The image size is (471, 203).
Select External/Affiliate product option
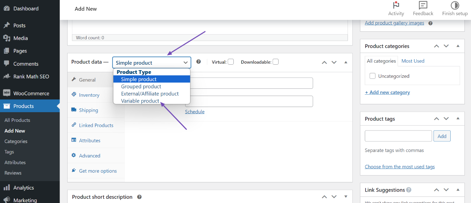coord(152,94)
